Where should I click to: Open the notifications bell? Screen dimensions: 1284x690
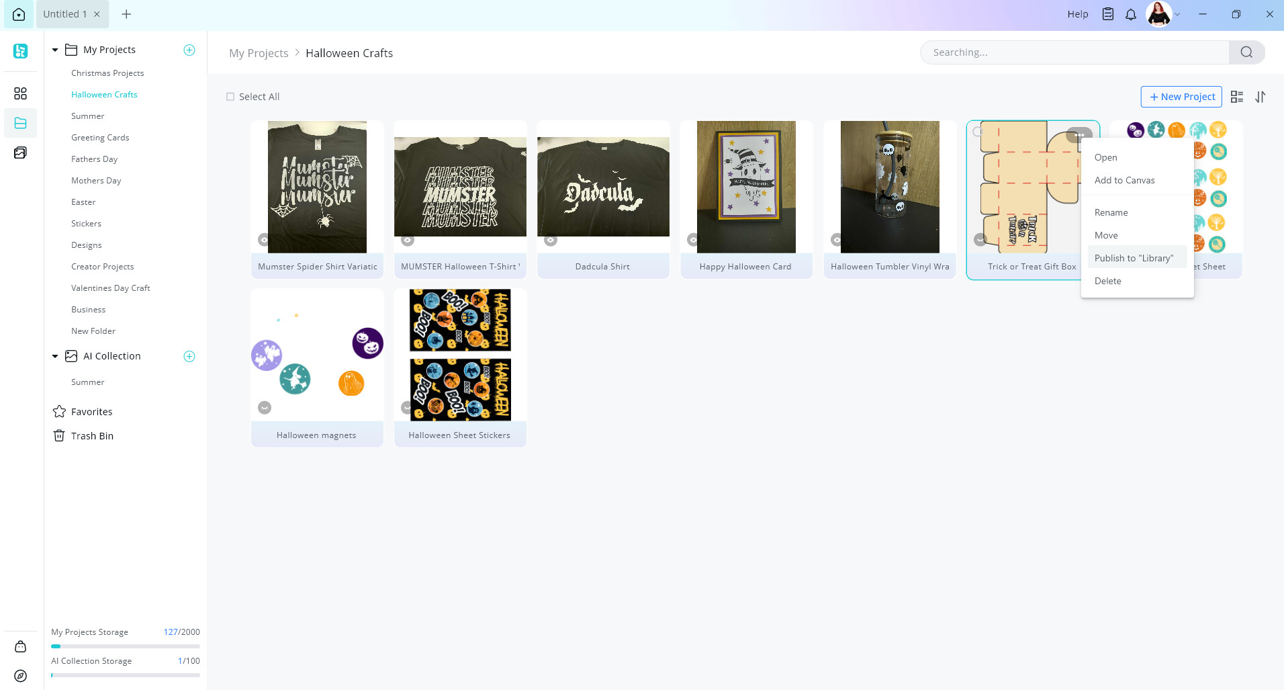click(x=1131, y=14)
